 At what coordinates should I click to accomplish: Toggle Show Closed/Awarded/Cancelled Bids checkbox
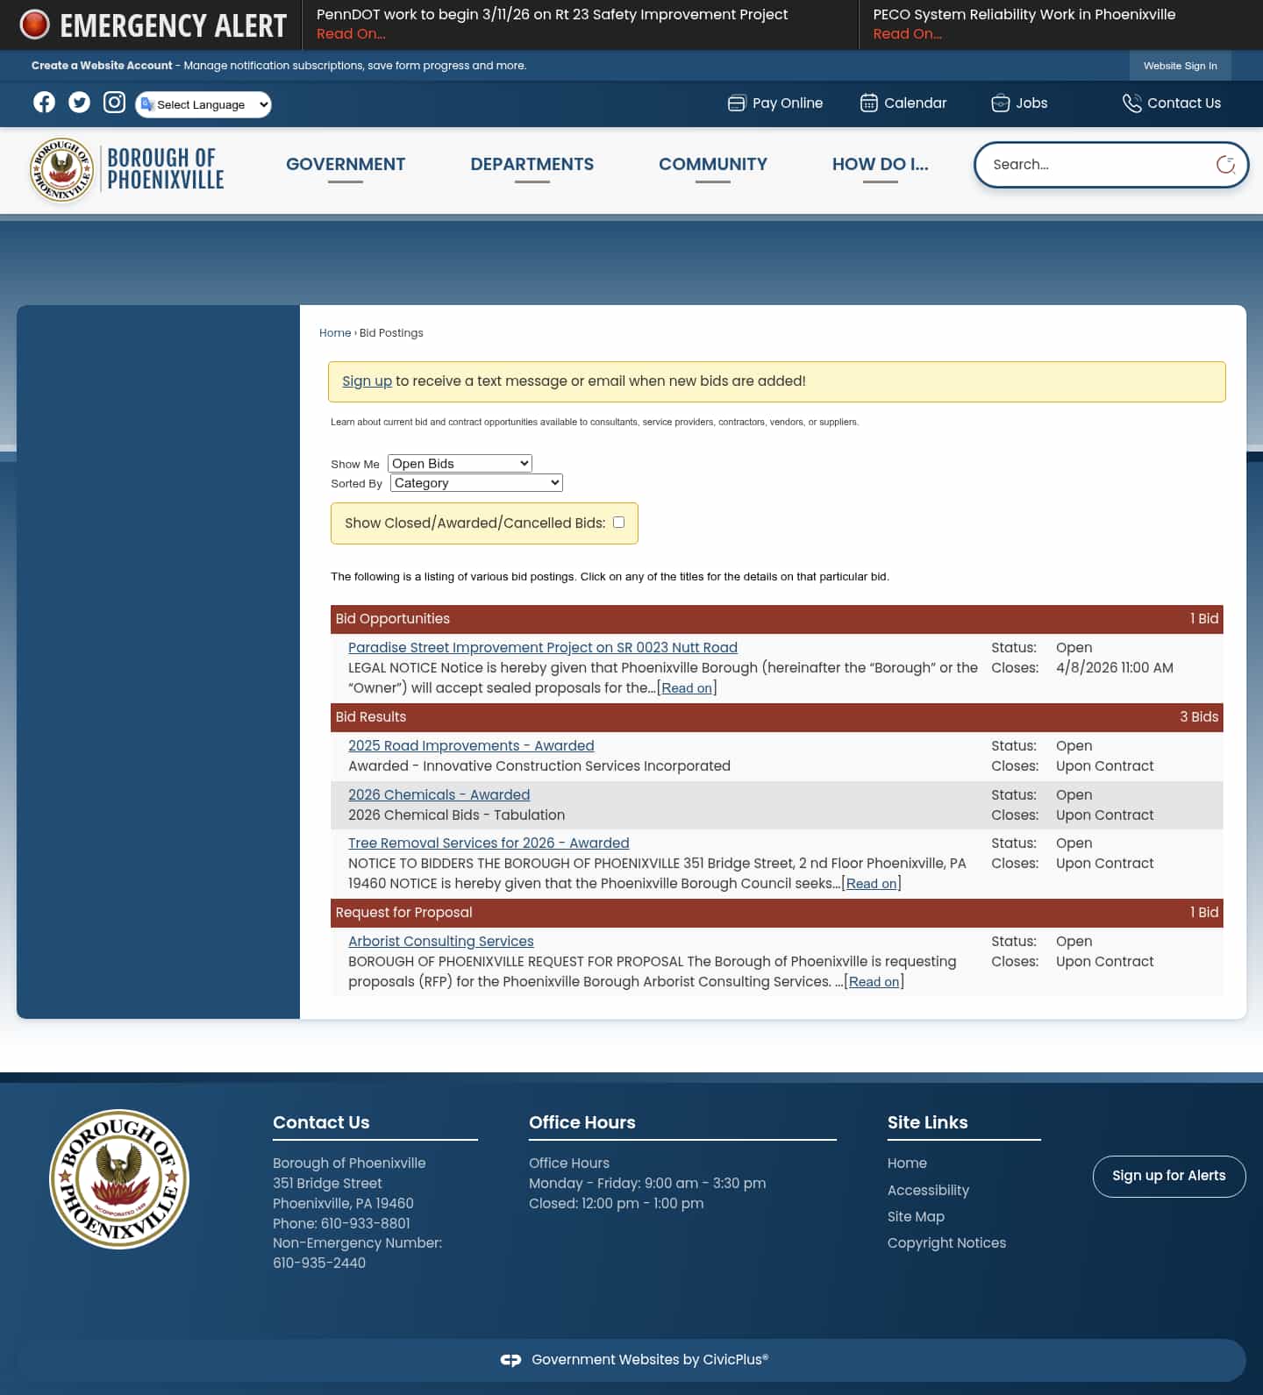[x=618, y=522]
